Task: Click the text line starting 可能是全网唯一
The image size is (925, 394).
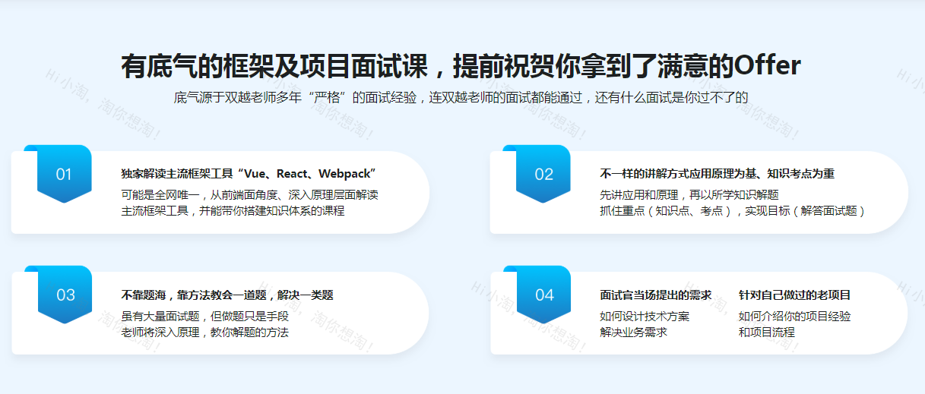Action: click(250, 194)
